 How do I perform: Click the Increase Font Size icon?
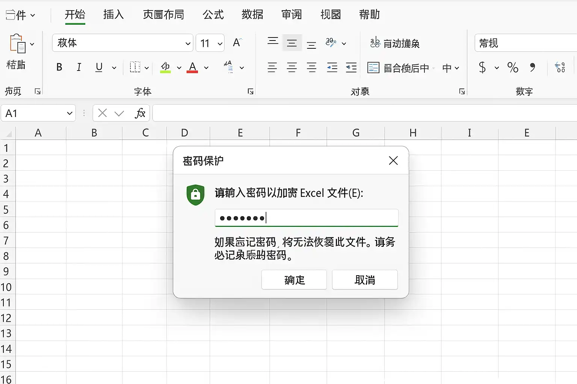[x=237, y=42]
